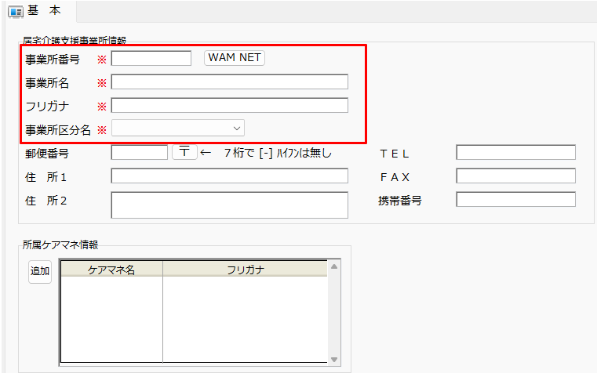Click the 基本 tab icon

[16, 13]
